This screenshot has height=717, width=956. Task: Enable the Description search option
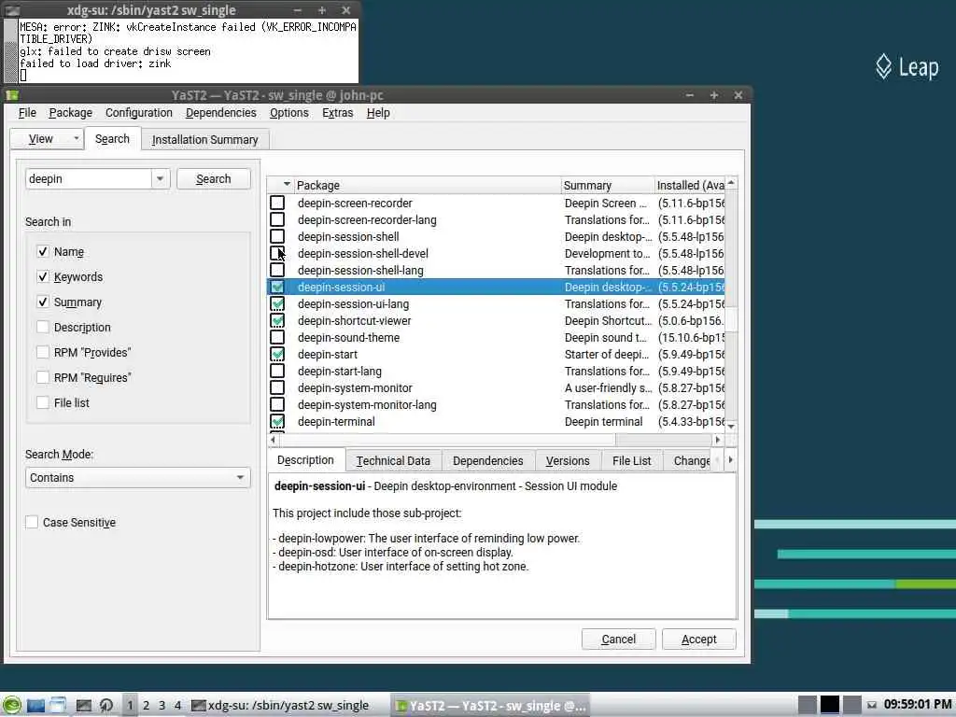pos(43,327)
